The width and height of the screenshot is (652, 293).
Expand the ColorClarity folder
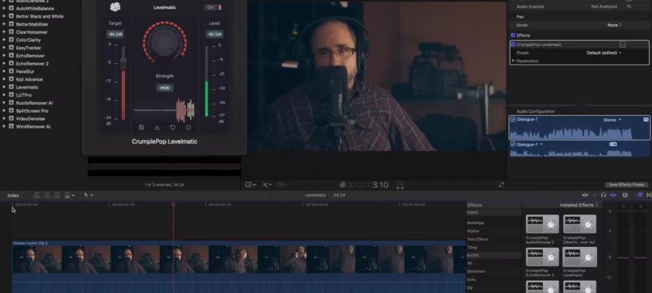pyautogui.click(x=4, y=40)
